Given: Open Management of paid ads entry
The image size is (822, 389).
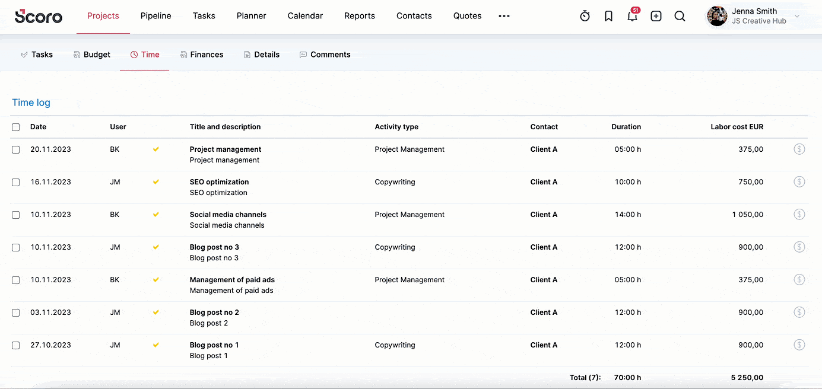Looking at the screenshot, I should click(x=232, y=280).
